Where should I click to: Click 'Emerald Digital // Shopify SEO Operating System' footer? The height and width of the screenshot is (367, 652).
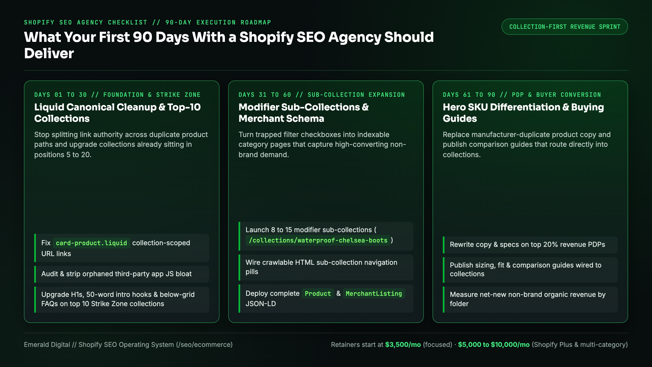(128, 344)
